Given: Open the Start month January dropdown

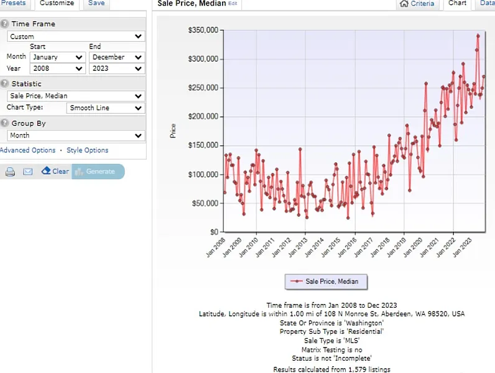Looking at the screenshot, I should point(57,57).
